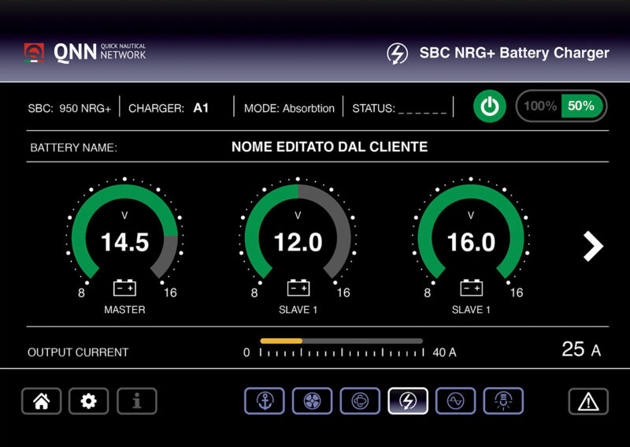The image size is (630, 447).
Task: Click the STATUS field
Action: point(399,108)
